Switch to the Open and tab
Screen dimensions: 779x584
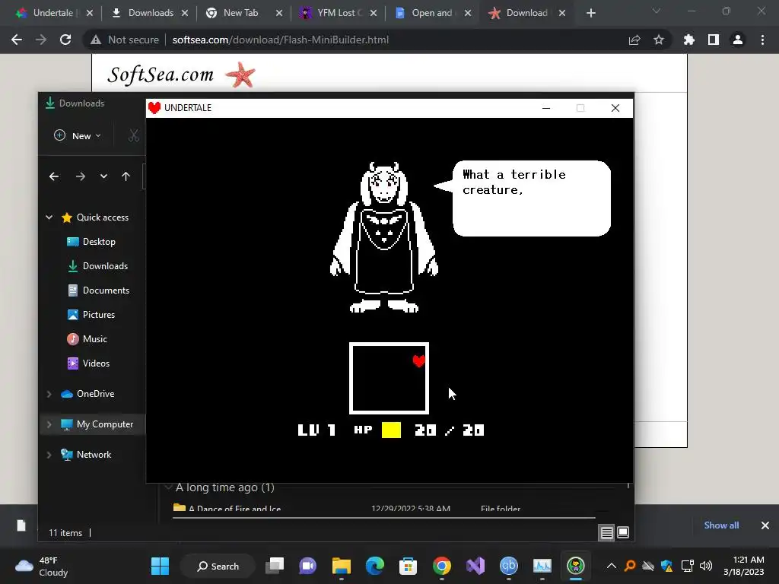(431, 13)
